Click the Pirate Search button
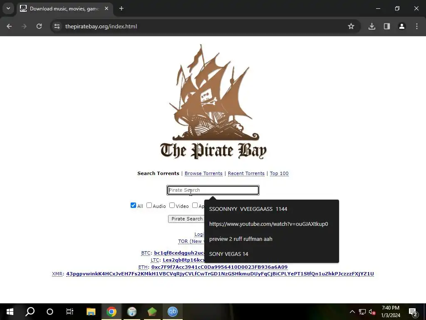 pos(186,219)
